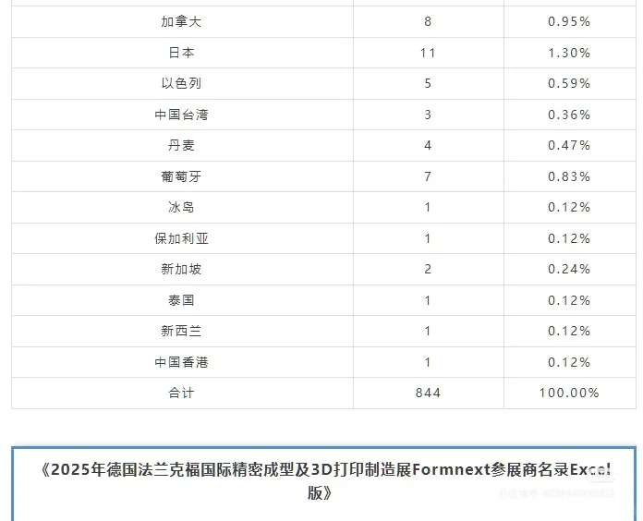This screenshot has width=643, height=521.
Task: Click '0.12%' in the 保加利亚 row
Action: coord(569,238)
